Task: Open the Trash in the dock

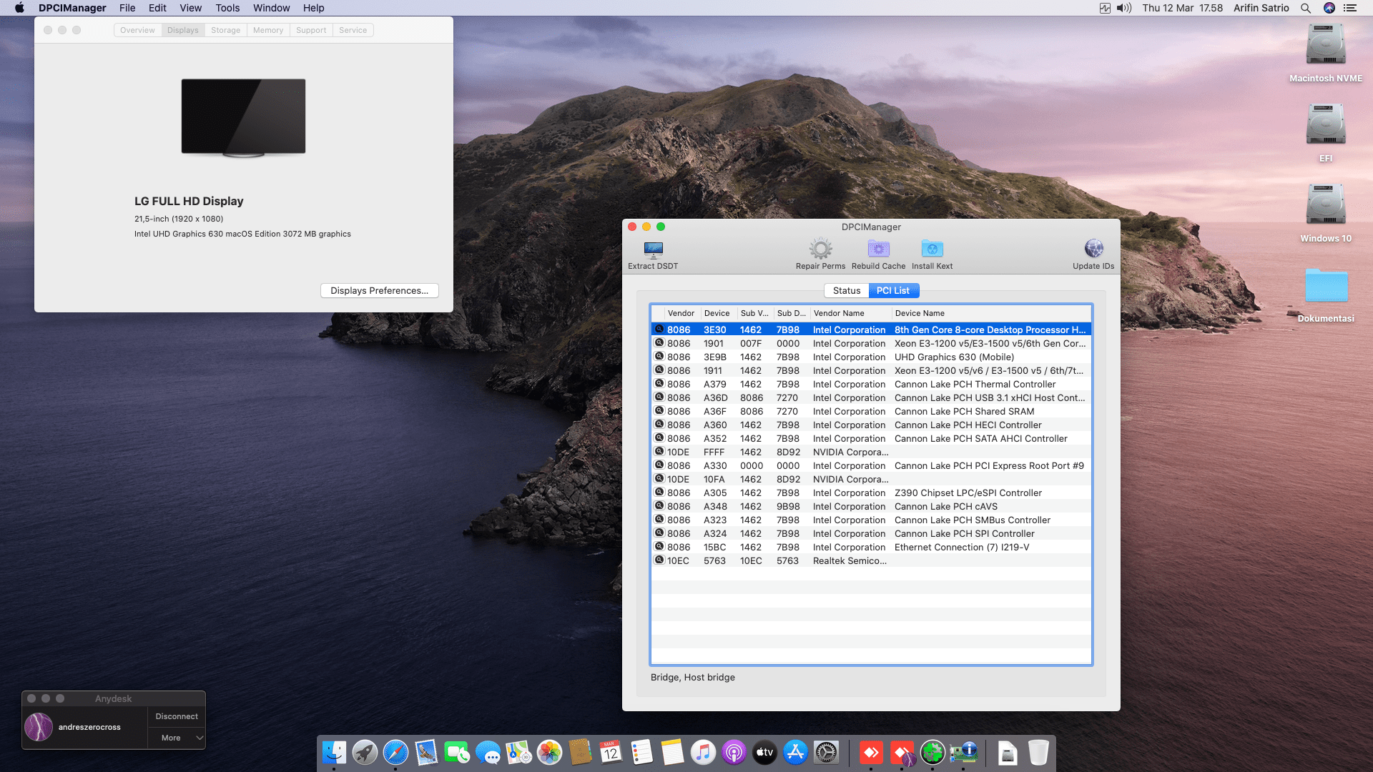Action: [x=1038, y=753]
